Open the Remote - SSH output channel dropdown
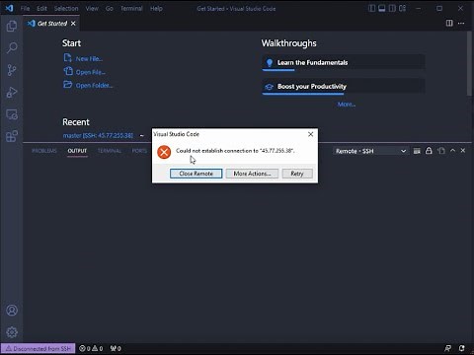The image size is (474, 355). coord(370,151)
